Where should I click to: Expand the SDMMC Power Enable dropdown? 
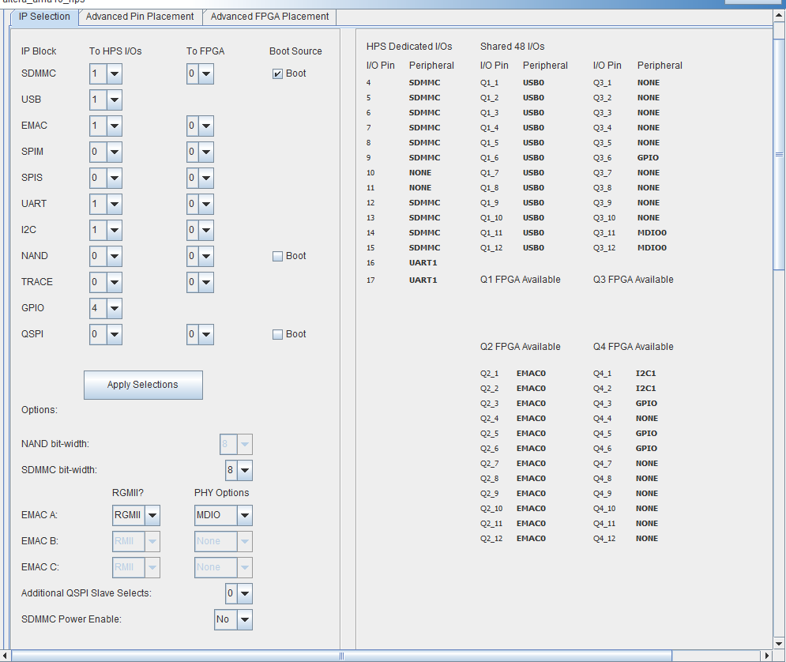[244, 619]
